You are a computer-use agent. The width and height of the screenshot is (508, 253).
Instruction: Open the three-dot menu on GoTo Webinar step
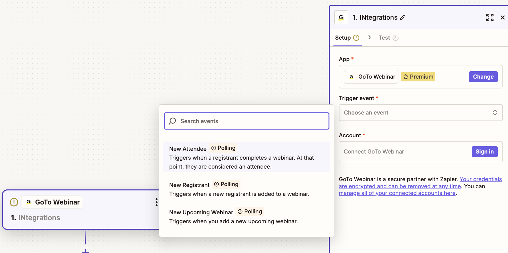(156, 202)
